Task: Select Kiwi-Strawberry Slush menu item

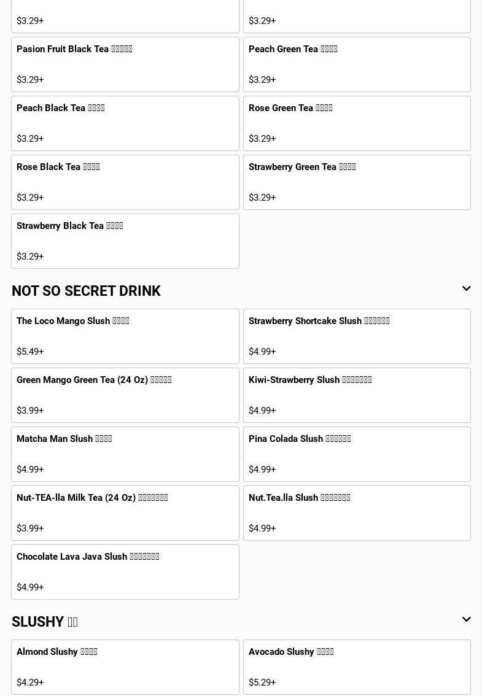Action: pos(357,395)
